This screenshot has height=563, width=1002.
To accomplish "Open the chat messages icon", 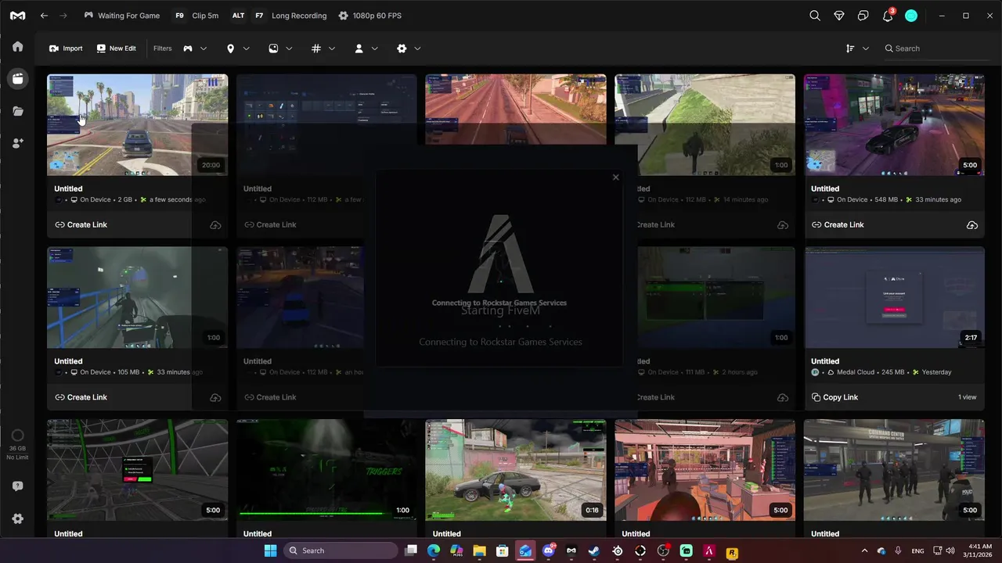I will (863, 16).
